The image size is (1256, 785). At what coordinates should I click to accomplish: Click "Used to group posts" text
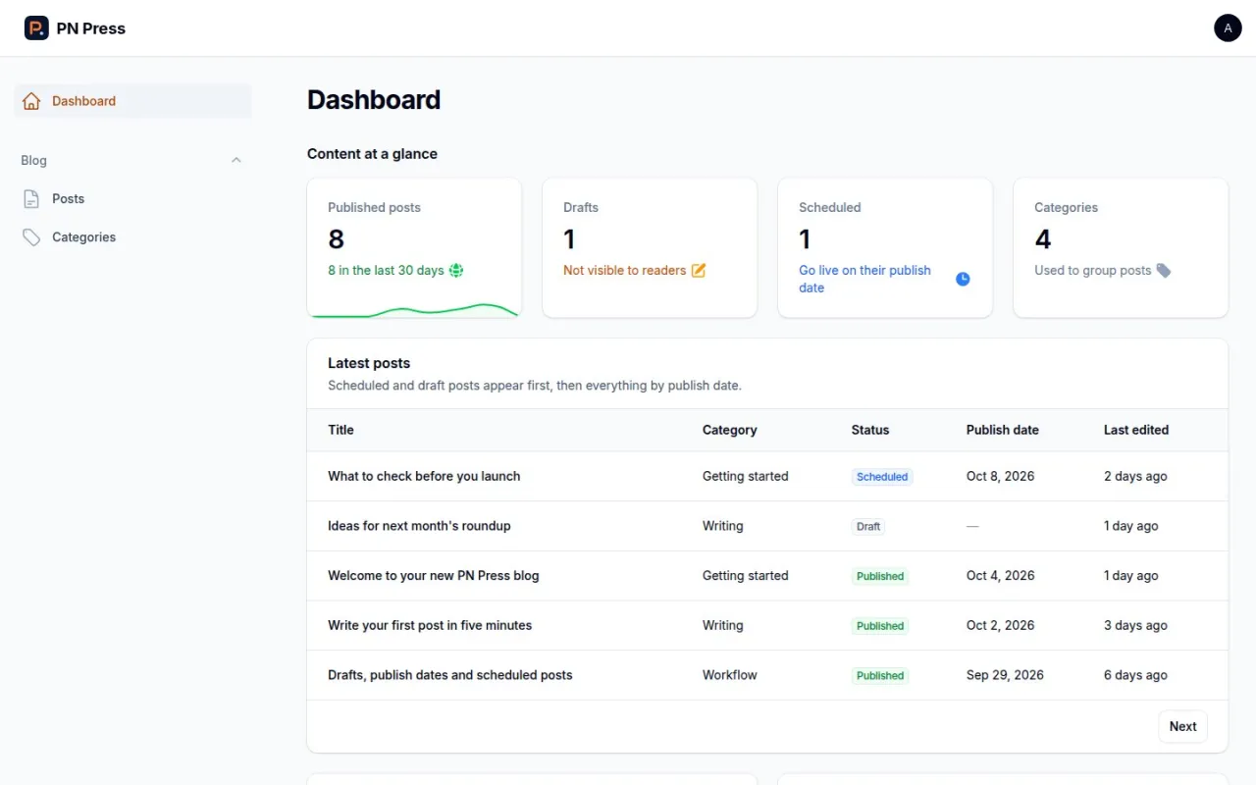[1092, 271]
